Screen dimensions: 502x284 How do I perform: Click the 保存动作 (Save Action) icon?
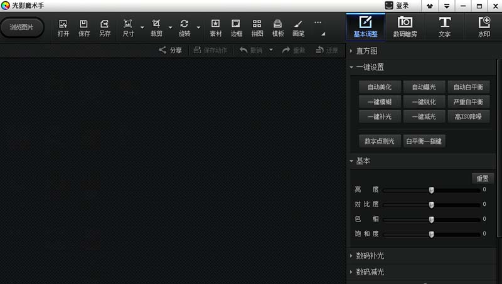(197, 50)
